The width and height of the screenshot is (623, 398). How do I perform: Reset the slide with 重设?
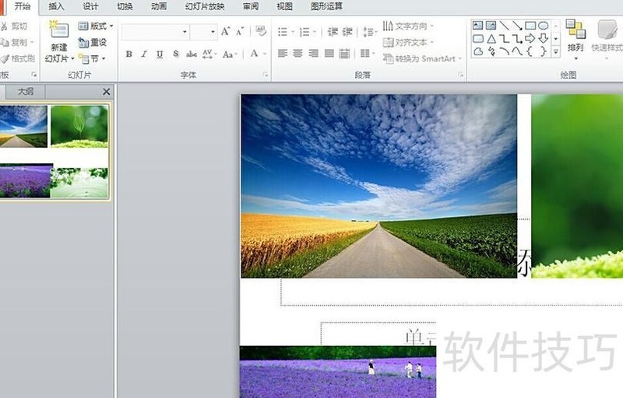93,43
